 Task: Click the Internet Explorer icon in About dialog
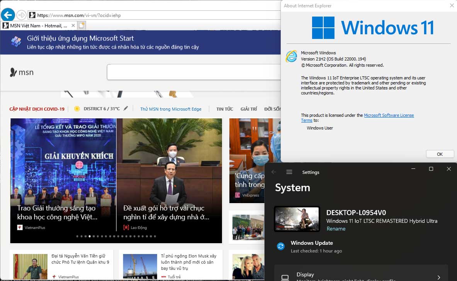click(291, 56)
